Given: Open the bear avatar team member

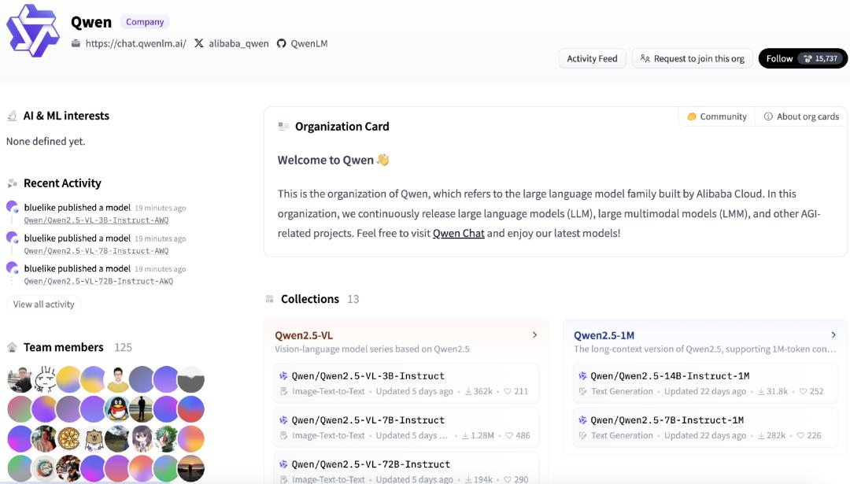Looking at the screenshot, I should click(93, 438).
